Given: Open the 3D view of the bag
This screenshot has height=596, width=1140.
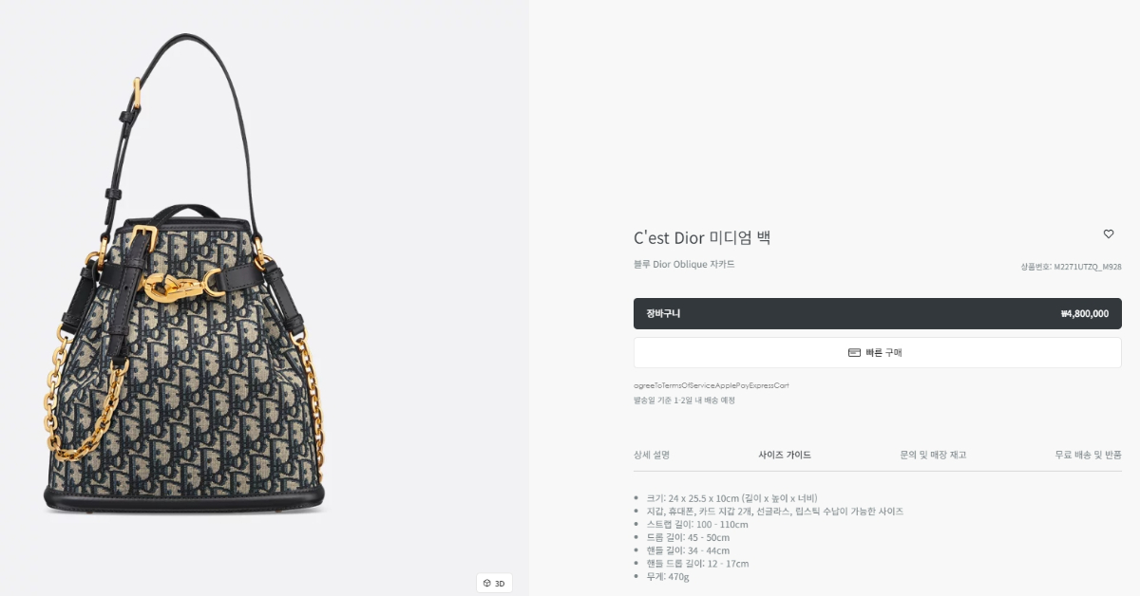Looking at the screenshot, I should point(494,583).
